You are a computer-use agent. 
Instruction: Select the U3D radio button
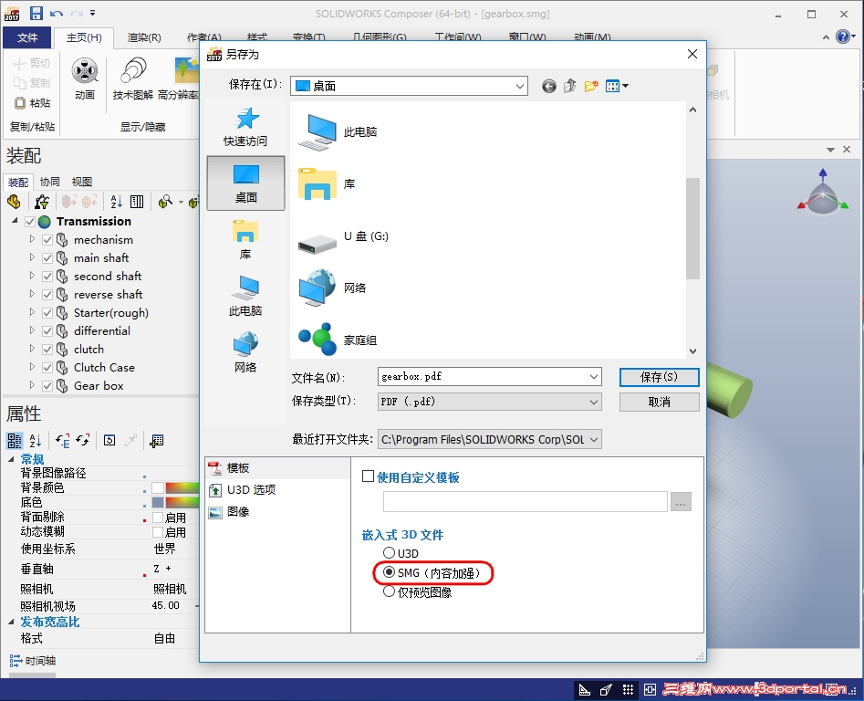coord(389,552)
